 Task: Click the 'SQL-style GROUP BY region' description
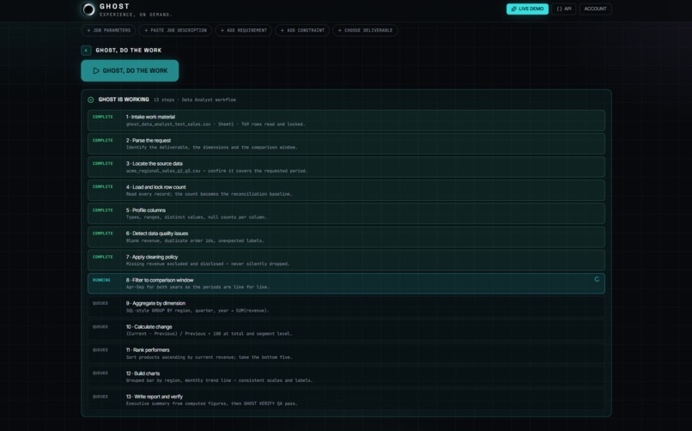197,311
